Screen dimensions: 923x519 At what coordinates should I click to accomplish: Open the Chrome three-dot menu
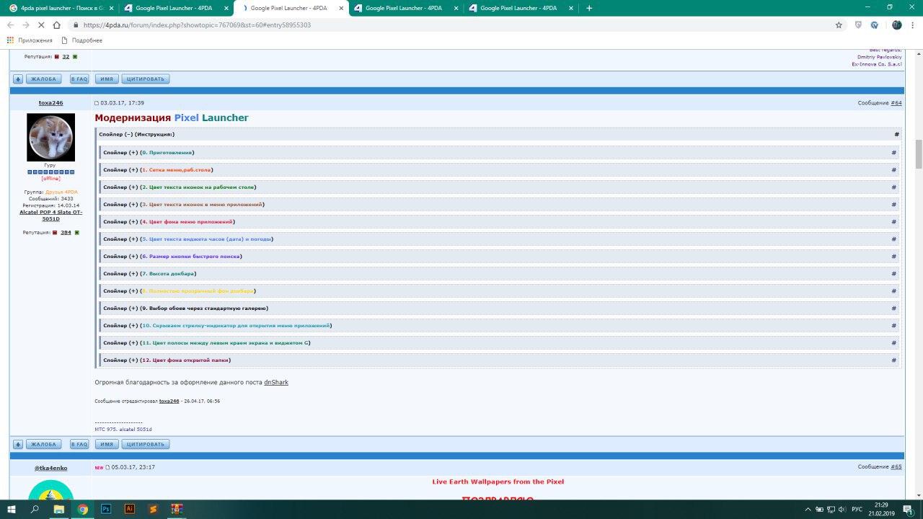913,25
